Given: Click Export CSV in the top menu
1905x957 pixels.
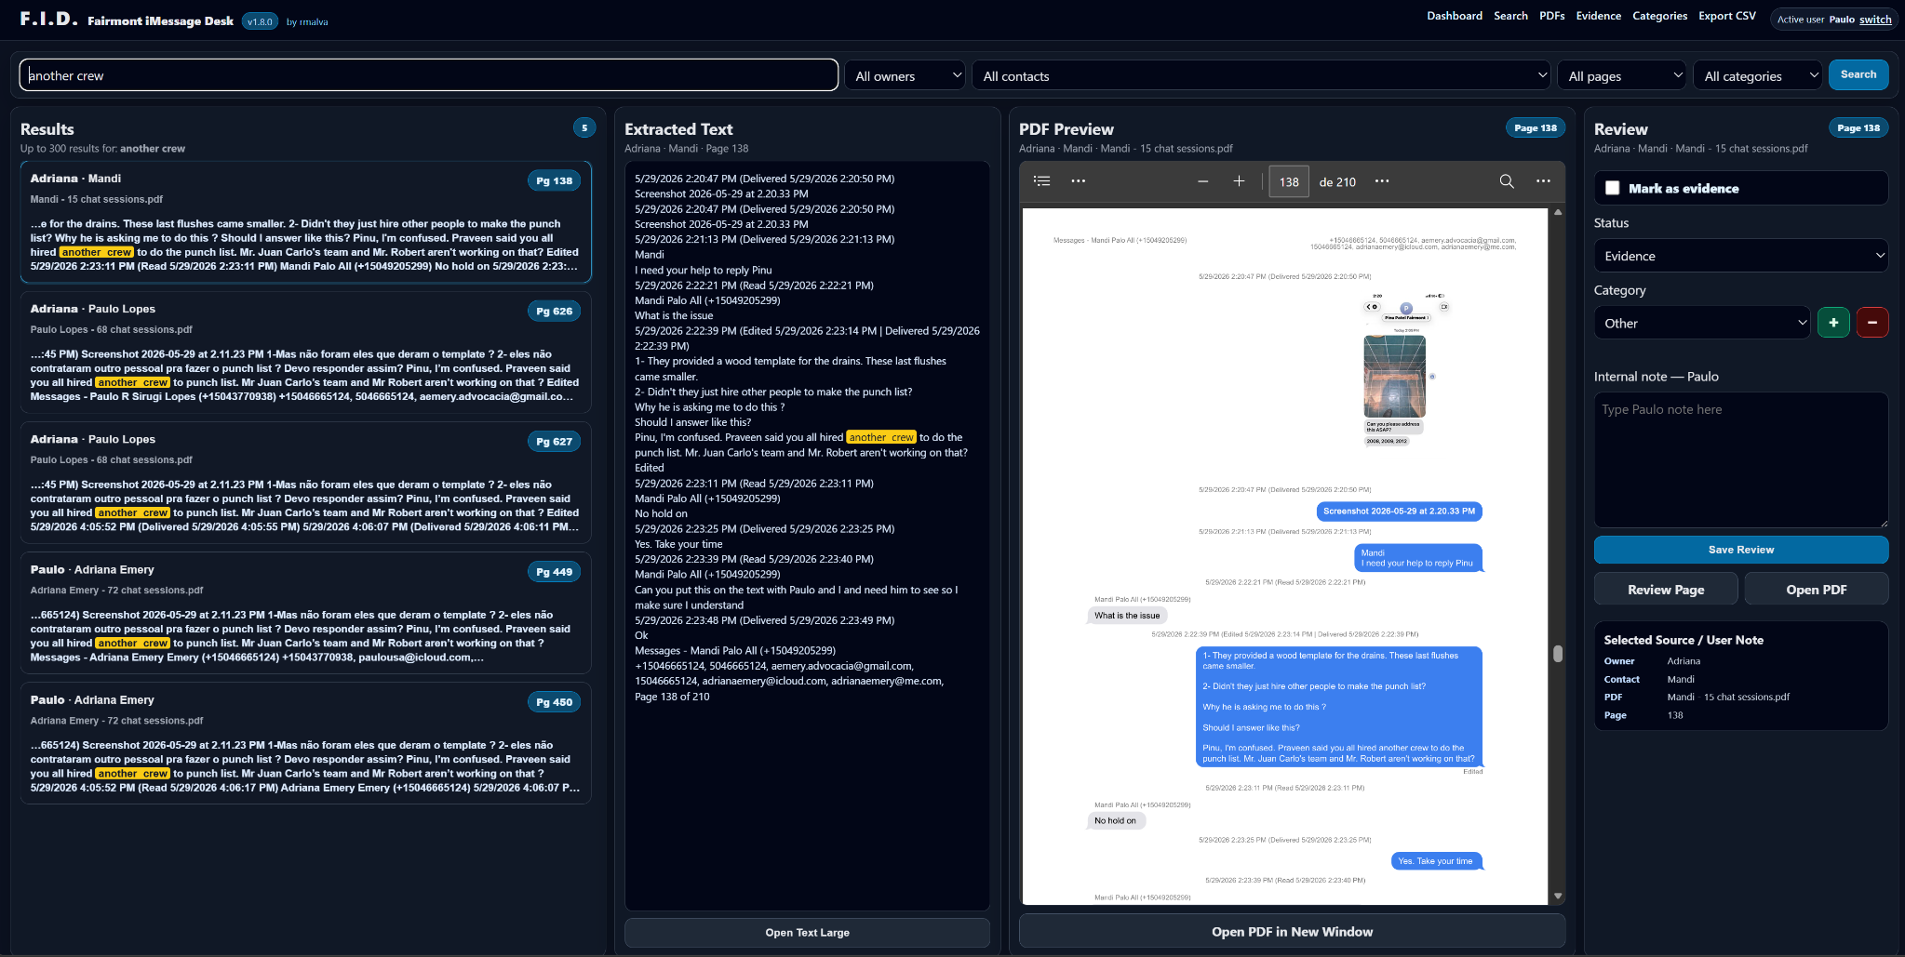Looking at the screenshot, I should pos(1726,16).
